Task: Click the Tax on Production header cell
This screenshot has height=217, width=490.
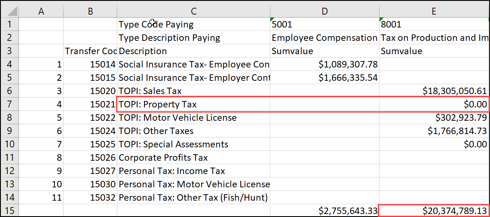Action: pyautogui.click(x=434, y=38)
